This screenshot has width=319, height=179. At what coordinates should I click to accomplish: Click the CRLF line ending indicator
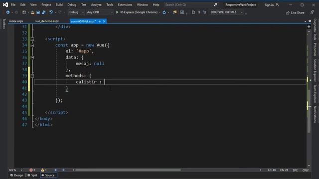(306, 170)
